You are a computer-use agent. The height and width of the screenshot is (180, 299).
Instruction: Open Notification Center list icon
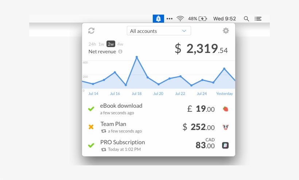[258, 19]
